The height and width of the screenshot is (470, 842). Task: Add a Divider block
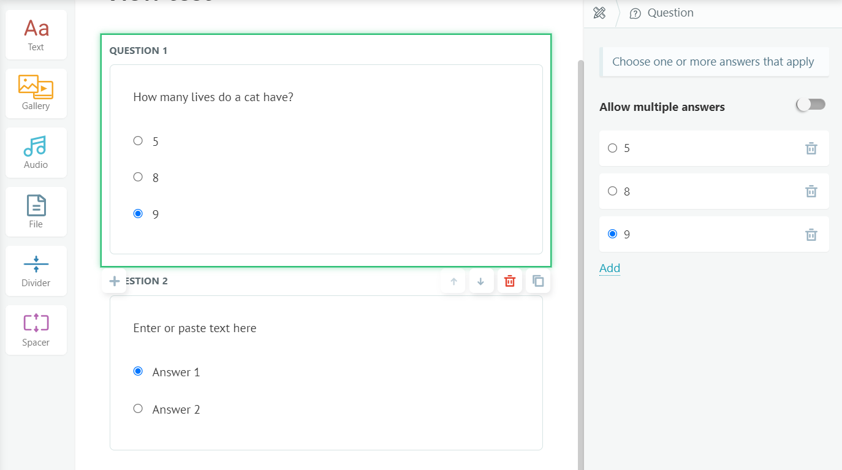36,271
